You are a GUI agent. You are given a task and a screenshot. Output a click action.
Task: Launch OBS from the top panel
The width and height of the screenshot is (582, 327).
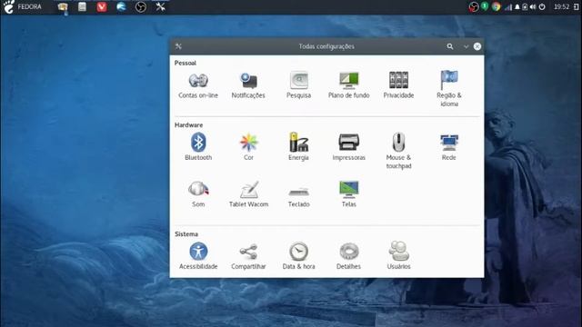141,6
